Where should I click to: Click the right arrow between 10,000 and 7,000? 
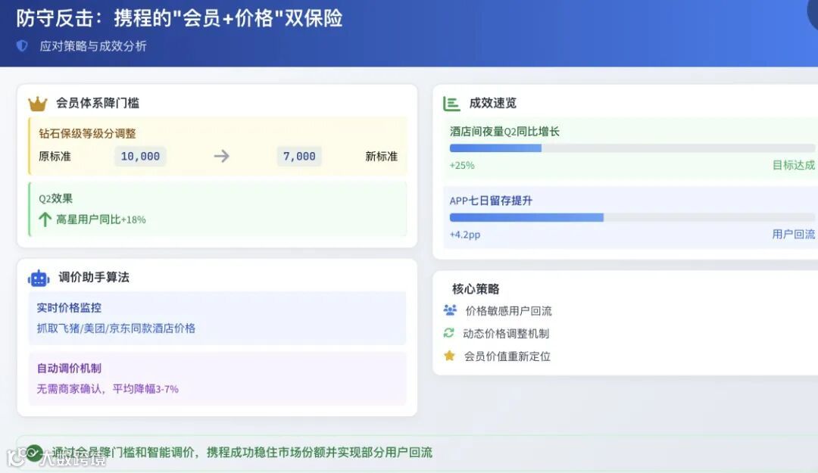[x=222, y=156]
